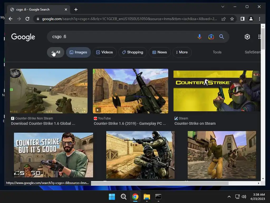Submit search with magnifier icon
Screen dimensions: 270x203
pyautogui.click(x=221, y=36)
